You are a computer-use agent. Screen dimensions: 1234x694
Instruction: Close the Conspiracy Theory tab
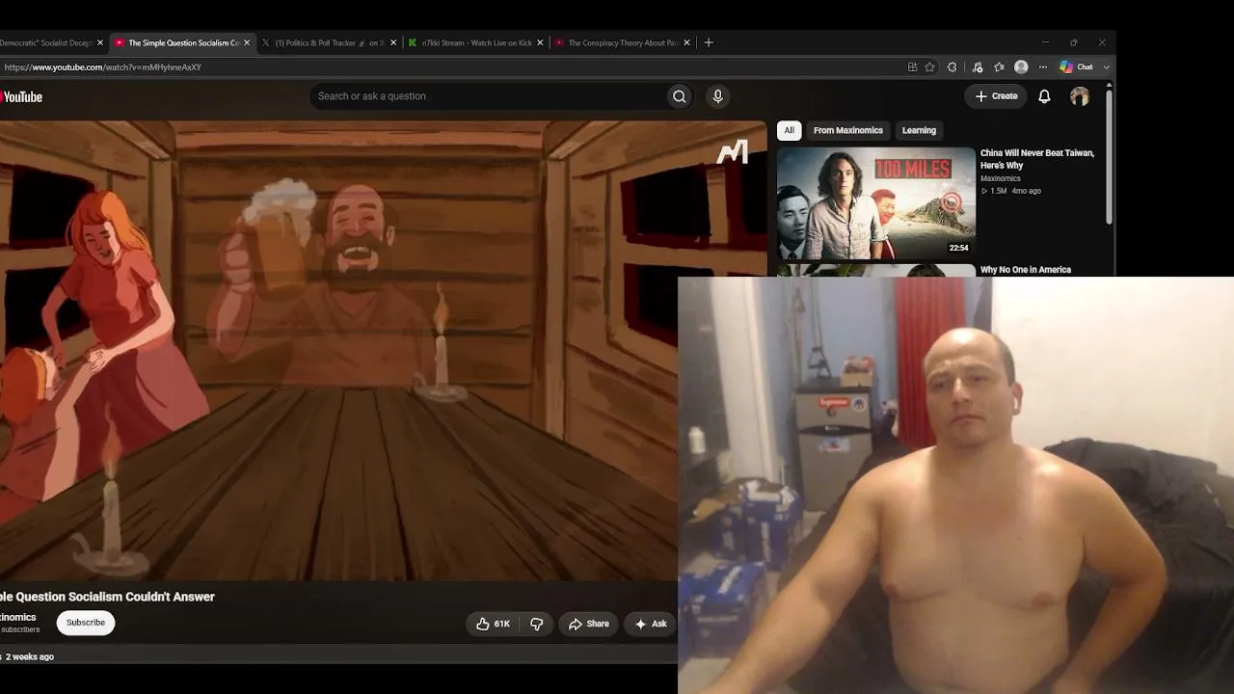click(686, 42)
